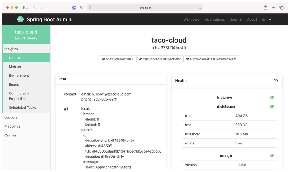The width and height of the screenshot is (290, 172).
Task: Reload the page with the refresh icon
Action: coord(200,8)
